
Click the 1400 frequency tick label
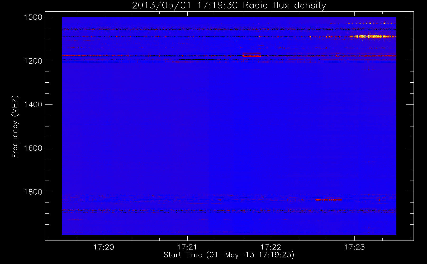point(33,105)
